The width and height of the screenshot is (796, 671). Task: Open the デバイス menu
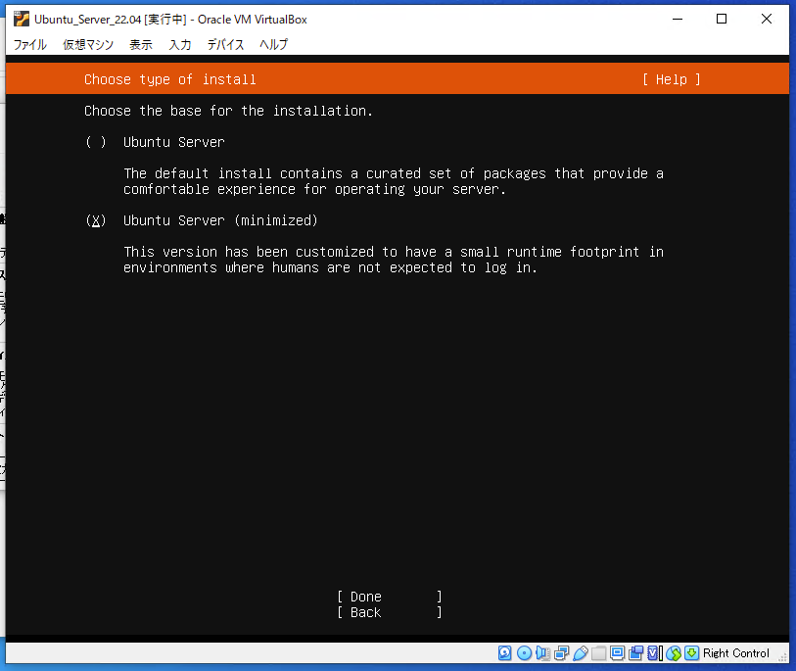click(x=225, y=45)
